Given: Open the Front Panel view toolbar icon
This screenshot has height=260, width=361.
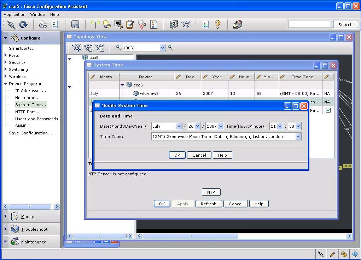Looking at the screenshot, I should point(174,24).
